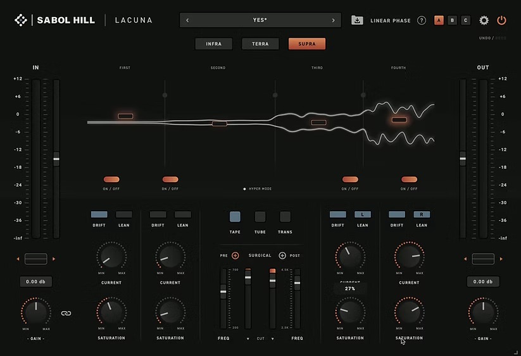Image resolution: width=521 pixels, height=356 pixels.
Task: Go to the next preset arrow
Action: coord(333,20)
